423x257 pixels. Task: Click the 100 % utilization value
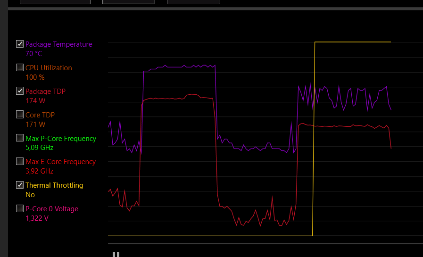tap(35, 77)
